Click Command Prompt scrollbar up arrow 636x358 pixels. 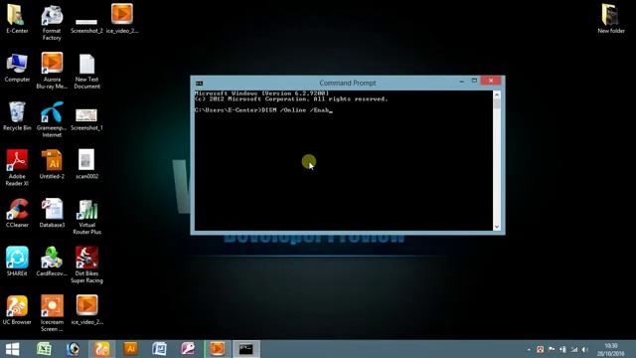point(497,94)
